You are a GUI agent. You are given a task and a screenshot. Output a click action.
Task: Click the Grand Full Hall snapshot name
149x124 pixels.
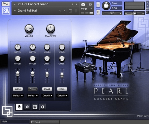(28, 11)
